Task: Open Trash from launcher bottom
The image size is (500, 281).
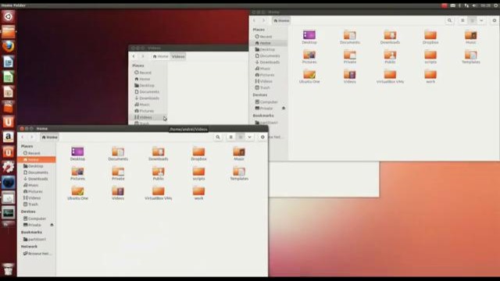Action: [x=9, y=270]
